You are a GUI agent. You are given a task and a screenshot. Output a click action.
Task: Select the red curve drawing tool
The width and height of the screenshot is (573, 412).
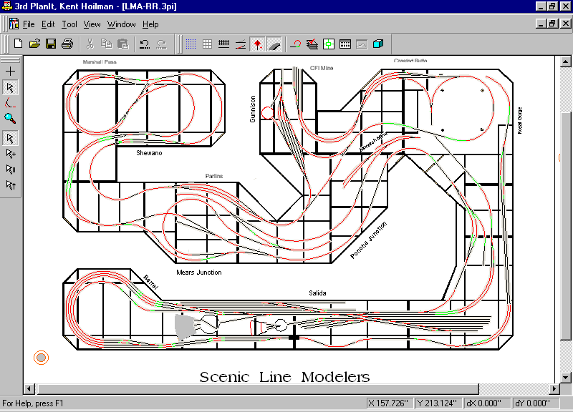pyautogui.click(x=10, y=103)
